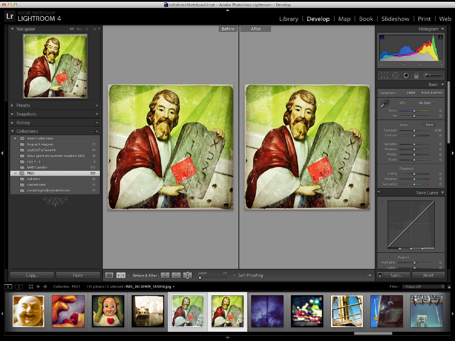The height and width of the screenshot is (341, 455).
Task: Open the Print module
Action: click(424, 19)
